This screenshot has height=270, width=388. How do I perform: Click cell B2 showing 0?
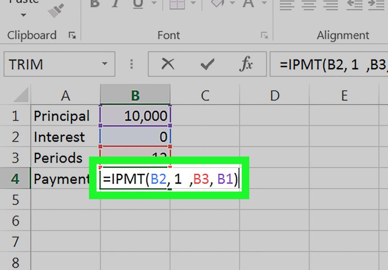coord(135,137)
